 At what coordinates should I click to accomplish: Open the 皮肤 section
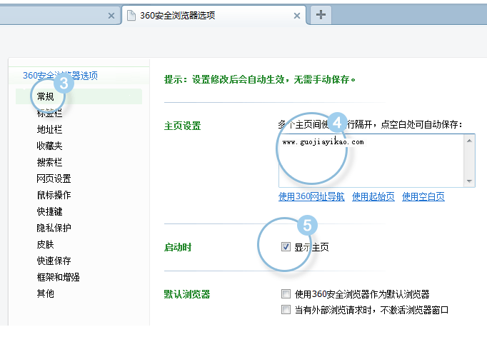pos(46,244)
